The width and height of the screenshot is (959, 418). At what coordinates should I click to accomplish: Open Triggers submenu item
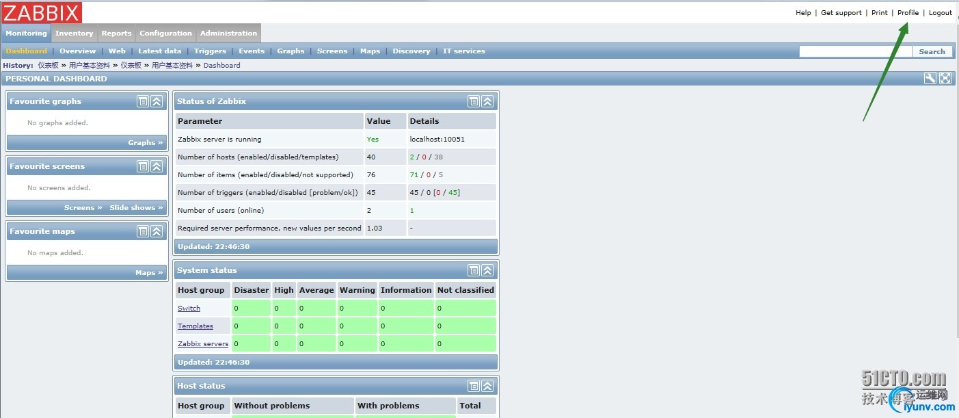click(210, 51)
